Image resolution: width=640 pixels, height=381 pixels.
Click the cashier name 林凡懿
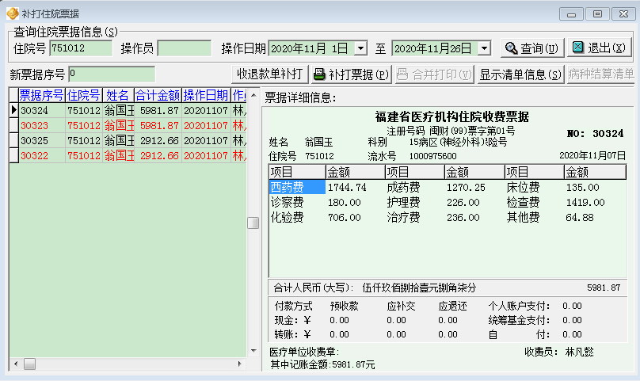coord(579,352)
